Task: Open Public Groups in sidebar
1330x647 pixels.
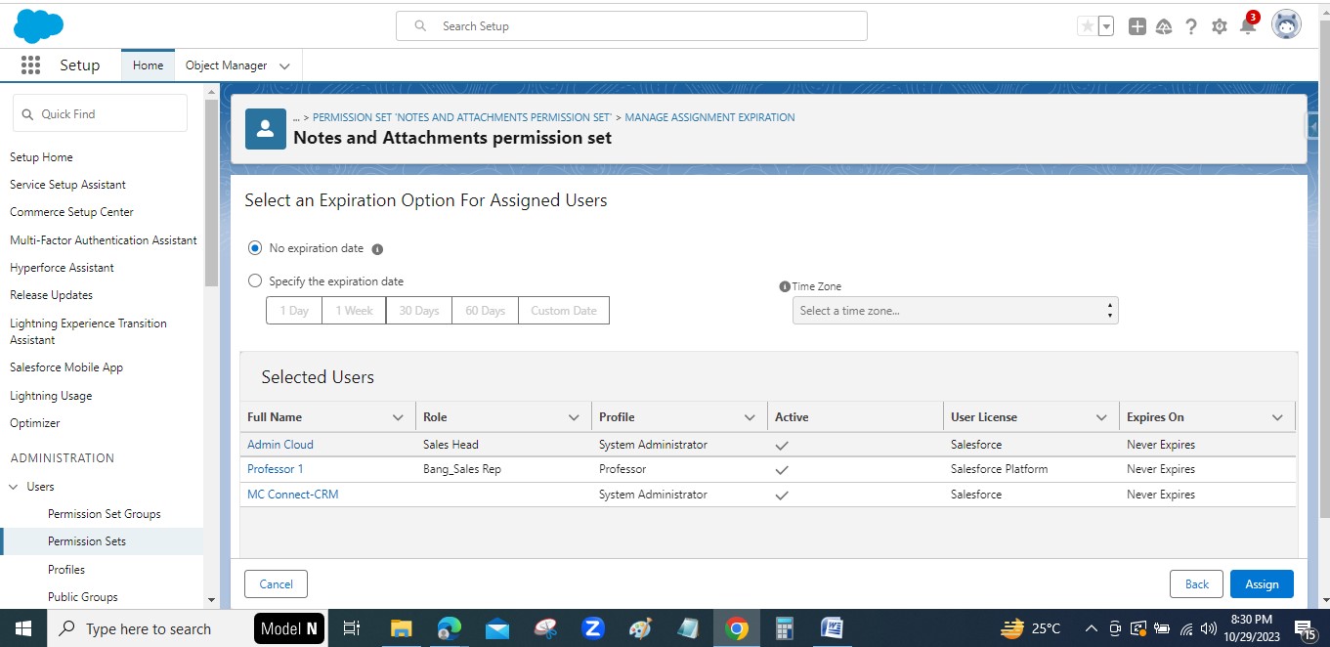Action: coord(83,597)
